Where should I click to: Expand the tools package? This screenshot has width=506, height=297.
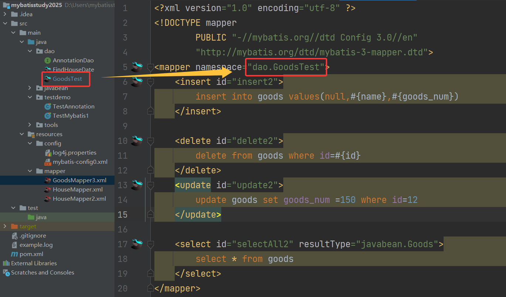point(30,125)
